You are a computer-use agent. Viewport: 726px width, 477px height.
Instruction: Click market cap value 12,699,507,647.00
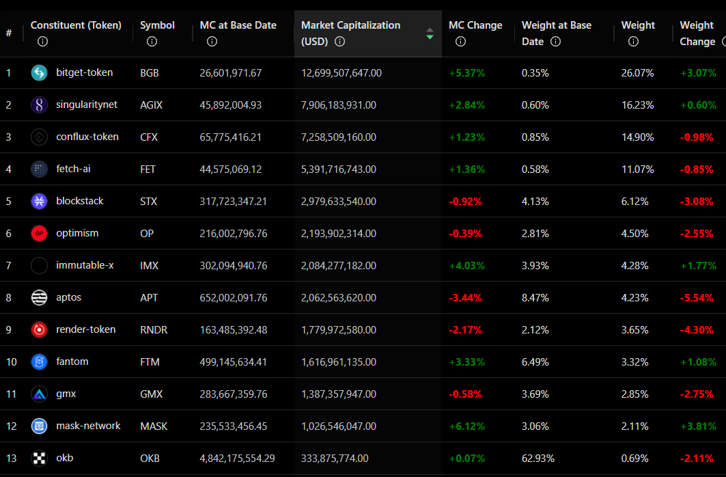coord(341,73)
